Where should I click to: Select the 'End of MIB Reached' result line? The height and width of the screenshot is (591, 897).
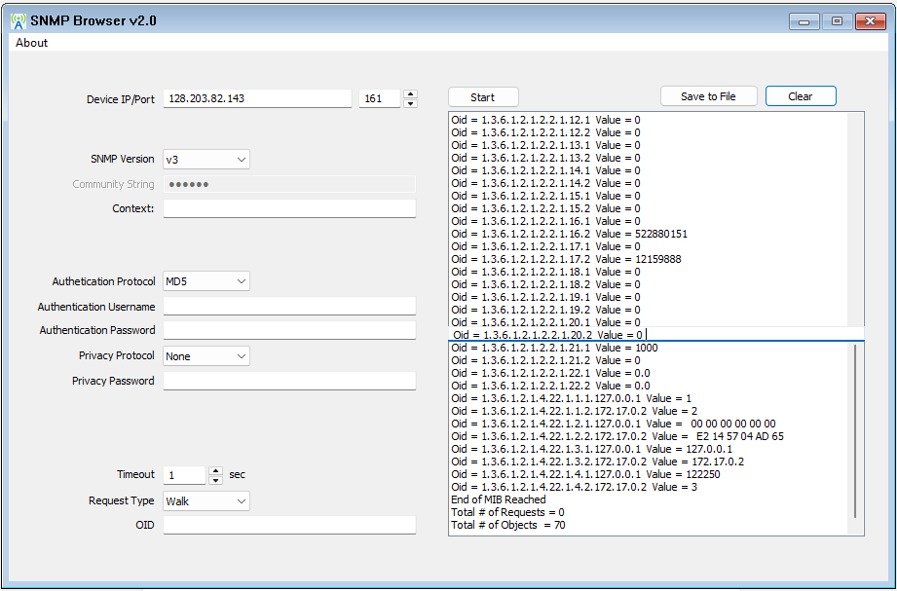pos(497,499)
